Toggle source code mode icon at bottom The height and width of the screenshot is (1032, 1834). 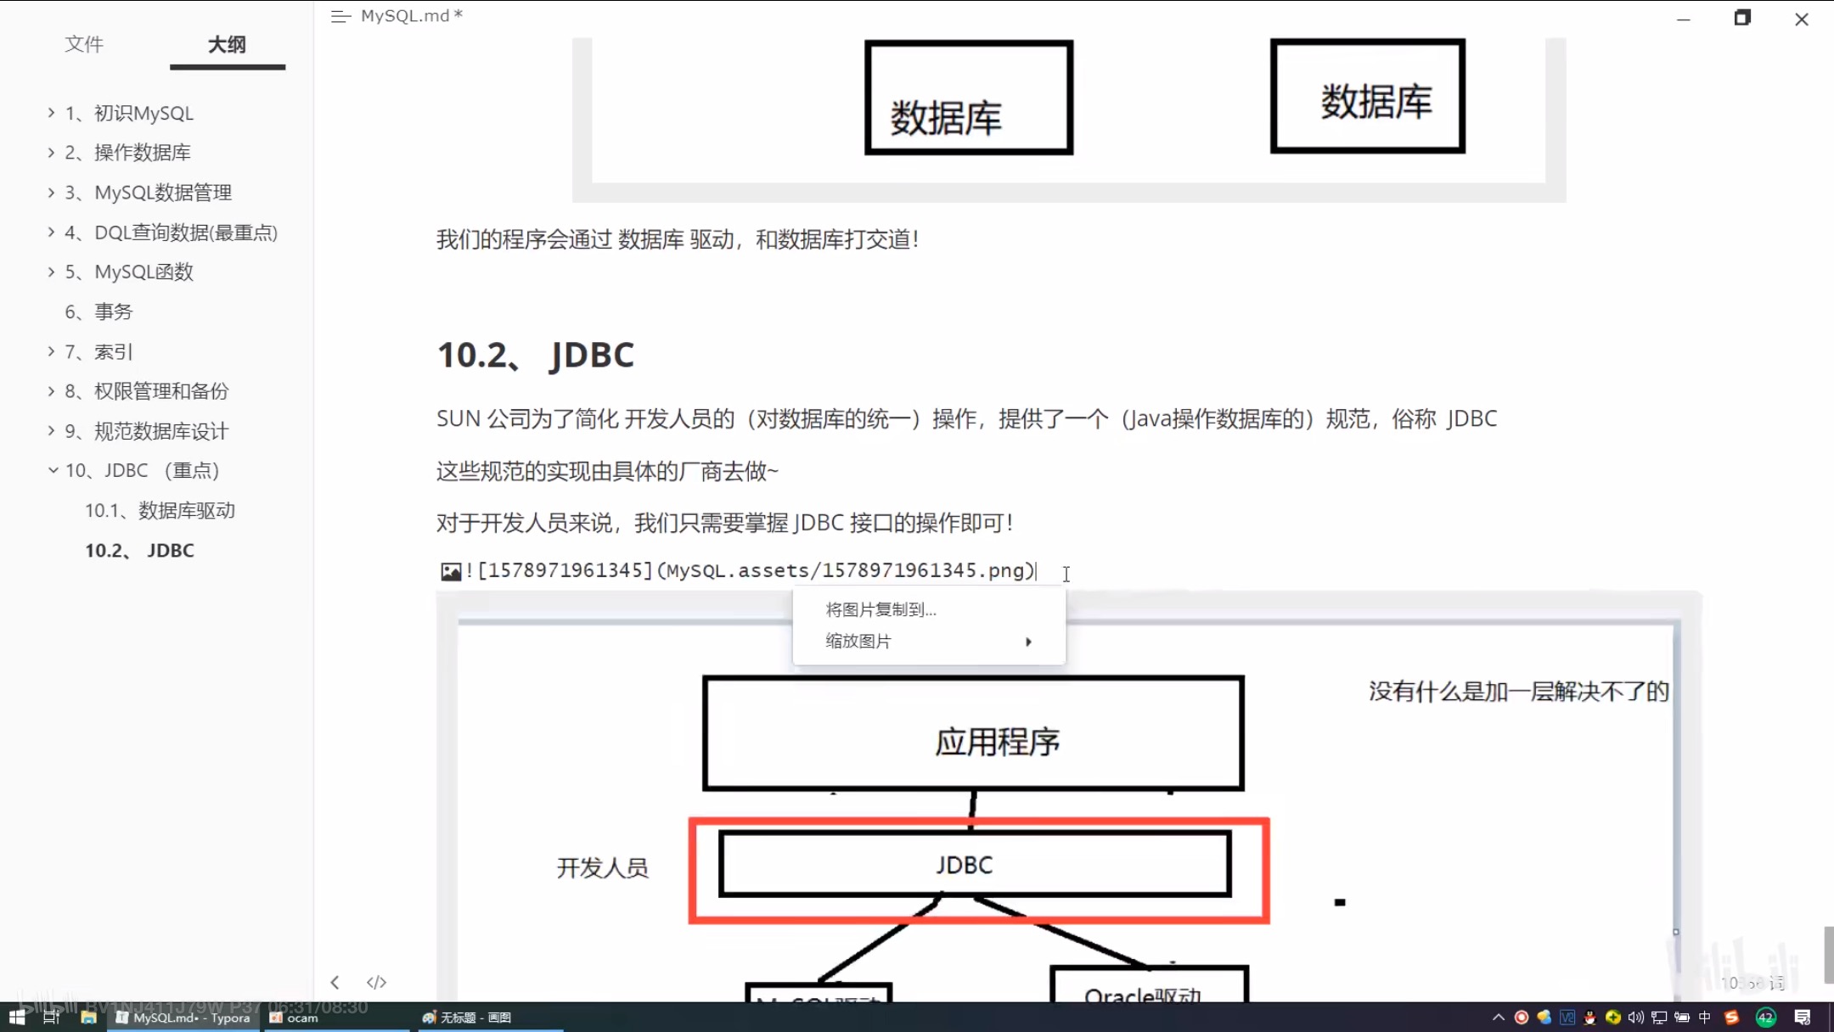[x=376, y=982]
